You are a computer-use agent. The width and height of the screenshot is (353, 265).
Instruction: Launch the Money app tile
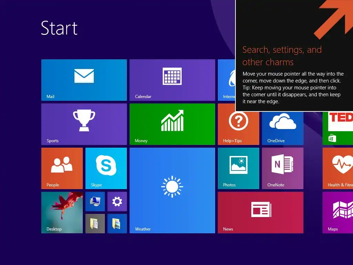(x=172, y=124)
